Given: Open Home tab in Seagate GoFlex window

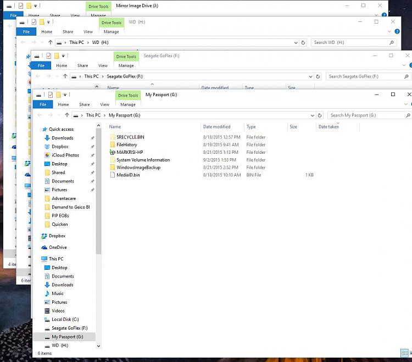Looking at the screenshot, I should pos(62,66).
